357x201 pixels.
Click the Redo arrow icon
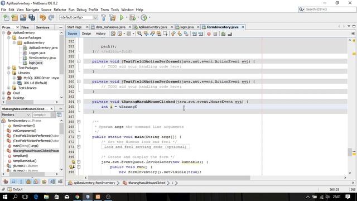pyautogui.click(x=51, y=17)
